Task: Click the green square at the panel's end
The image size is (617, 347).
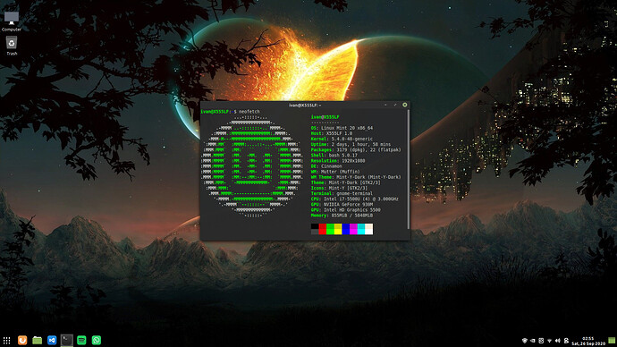Action: click(x=612, y=341)
